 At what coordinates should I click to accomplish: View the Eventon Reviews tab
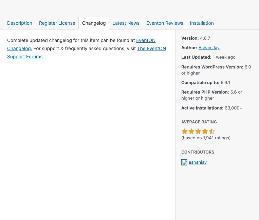pos(165,23)
